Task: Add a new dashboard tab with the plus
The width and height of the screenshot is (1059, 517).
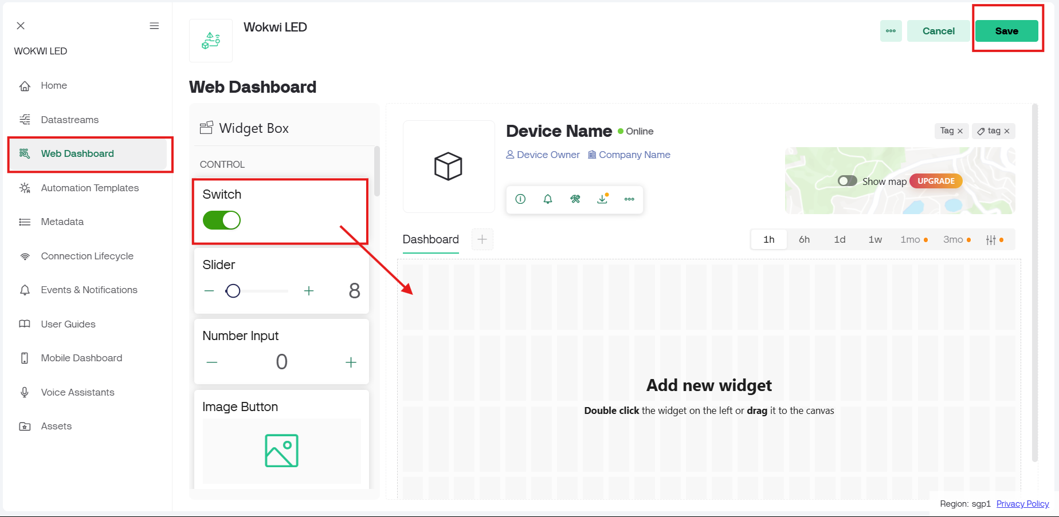Action: tap(482, 239)
